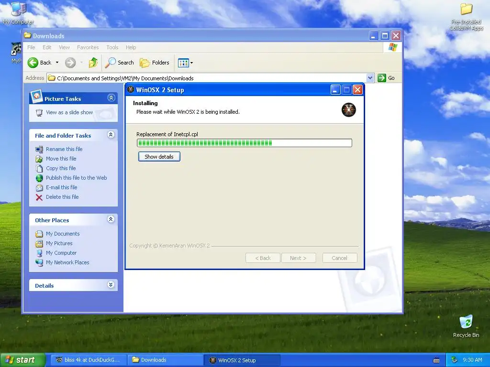This screenshot has width=490, height=367.
Task: Click the My Computer icon in Other Places
Action: [39, 253]
